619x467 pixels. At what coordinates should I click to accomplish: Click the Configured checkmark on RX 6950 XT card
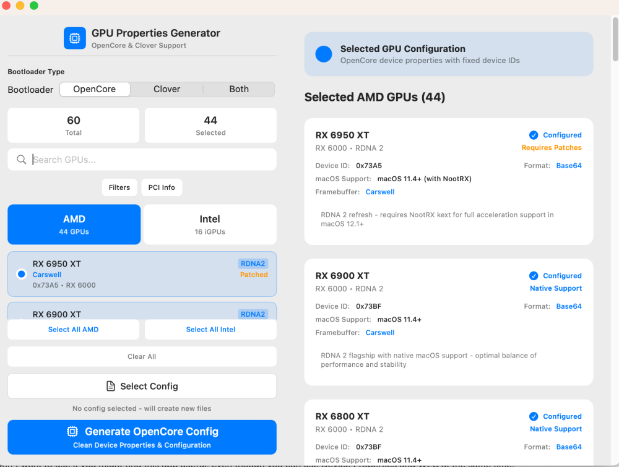534,135
